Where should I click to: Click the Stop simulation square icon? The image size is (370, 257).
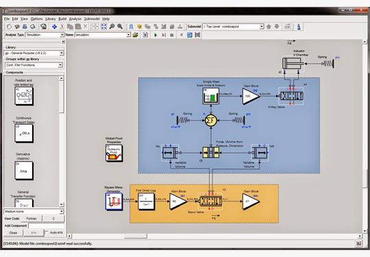point(172,35)
